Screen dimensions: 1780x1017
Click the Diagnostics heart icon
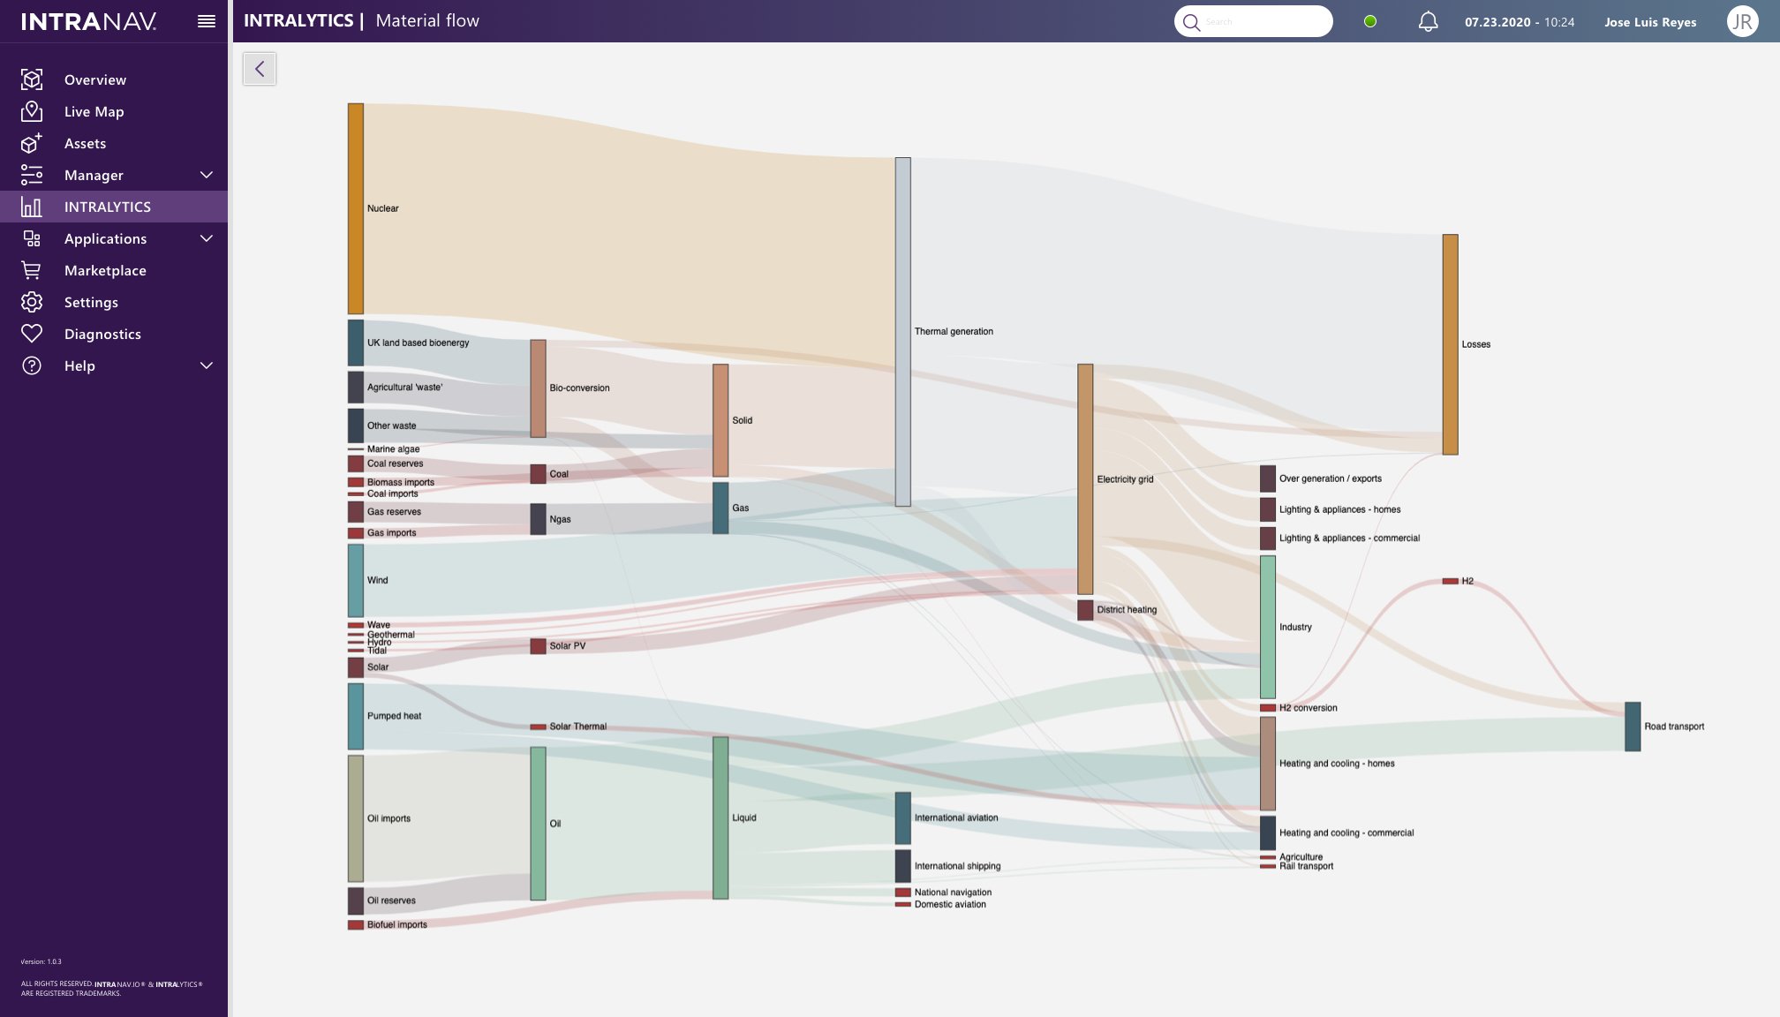[x=32, y=334]
